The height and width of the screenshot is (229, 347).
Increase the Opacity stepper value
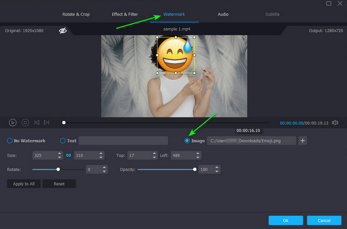tap(216, 167)
